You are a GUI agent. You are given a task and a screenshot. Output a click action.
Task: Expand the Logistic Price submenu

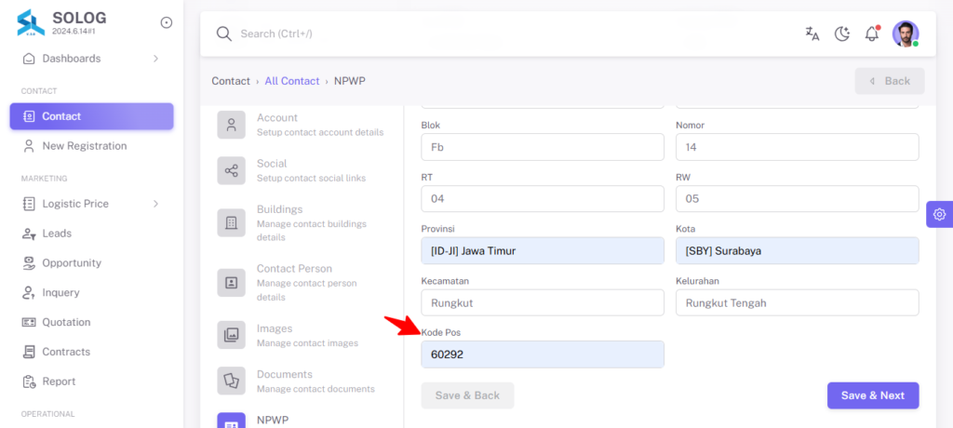click(156, 204)
